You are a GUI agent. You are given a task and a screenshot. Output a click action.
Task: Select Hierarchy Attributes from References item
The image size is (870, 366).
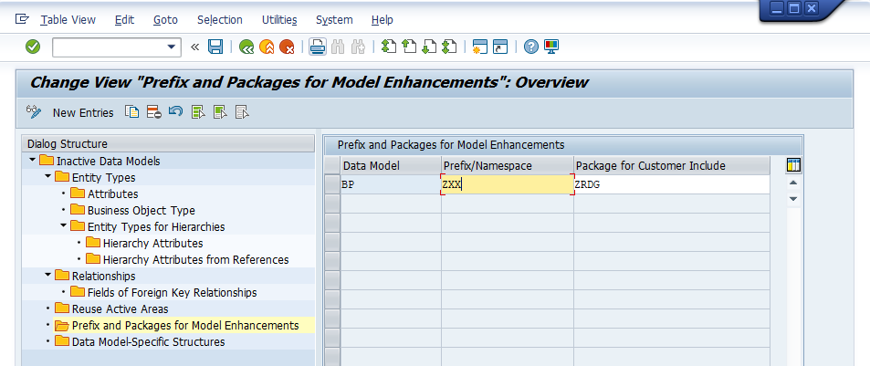click(x=196, y=259)
